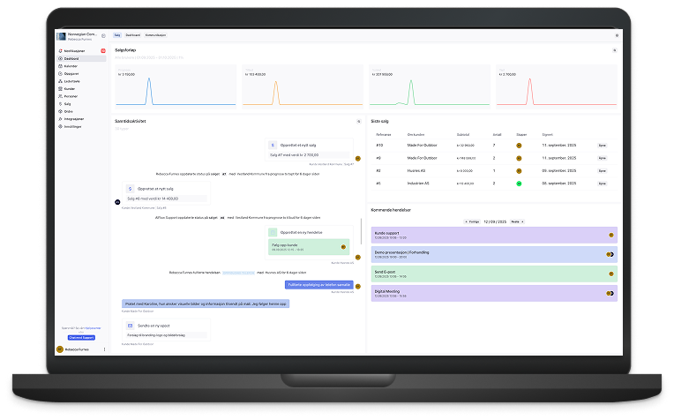Open Kalender from the sidebar
Image resolution: width=674 pixels, height=420 pixels.
71,66
